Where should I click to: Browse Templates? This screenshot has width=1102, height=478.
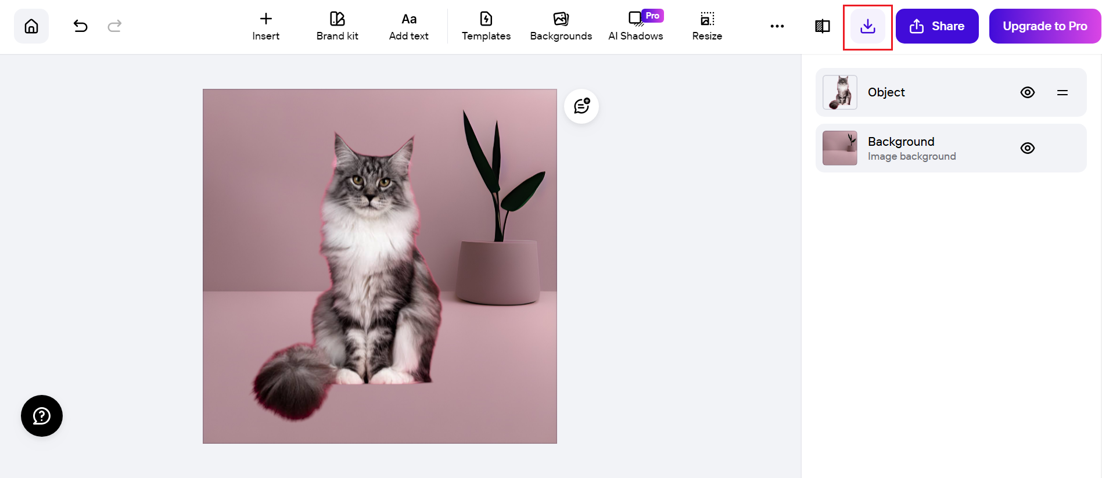point(486,27)
